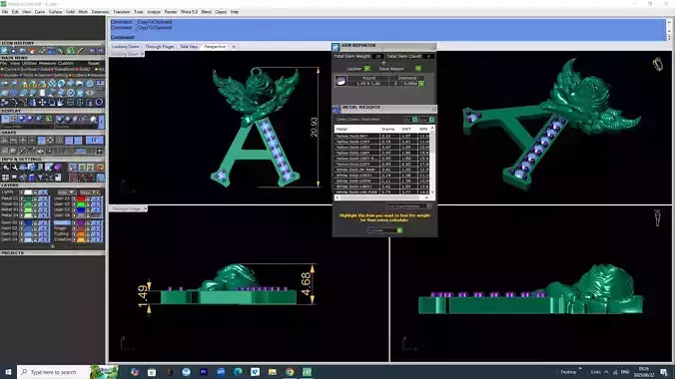Switch to the Side View viewport tab
675x379 pixels.
coord(189,47)
